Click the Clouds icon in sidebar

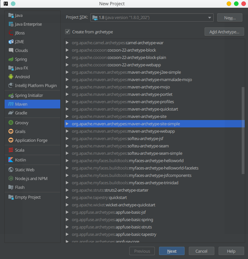pos(11,51)
